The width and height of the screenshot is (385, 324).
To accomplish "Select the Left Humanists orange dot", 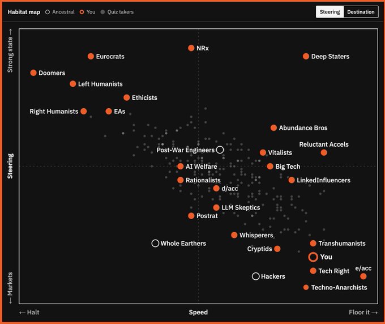I will click(x=72, y=84).
